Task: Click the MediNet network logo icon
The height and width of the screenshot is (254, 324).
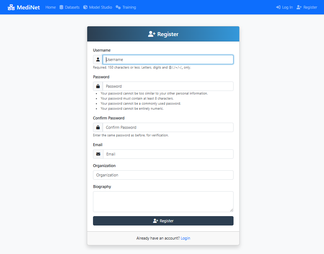Action: click(11, 7)
